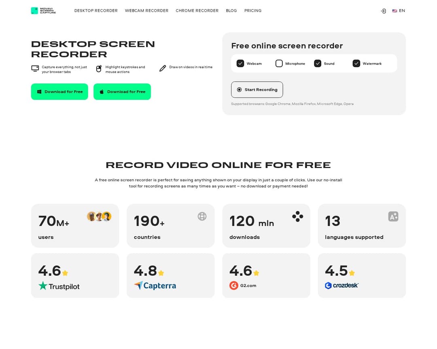
Task: Click the globe icon in countries card
Action: pyautogui.click(x=202, y=216)
